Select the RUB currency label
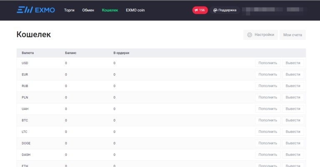Viewport: 320px width, 167px height. click(25, 86)
